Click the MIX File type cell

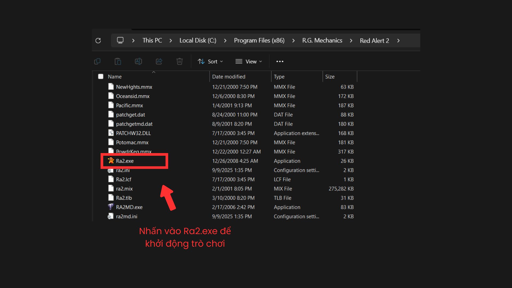tap(283, 189)
